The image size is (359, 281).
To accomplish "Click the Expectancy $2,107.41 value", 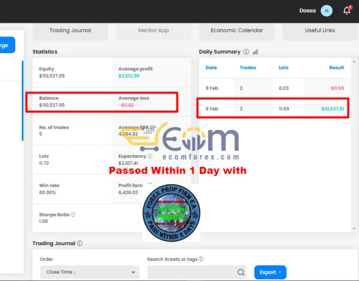I will (128, 163).
